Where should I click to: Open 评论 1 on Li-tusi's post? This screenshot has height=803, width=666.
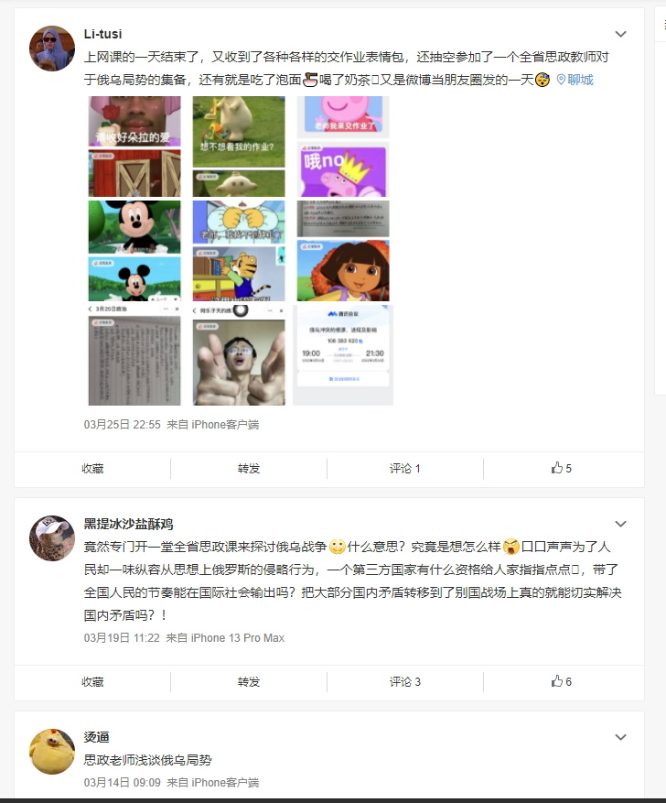tap(404, 469)
